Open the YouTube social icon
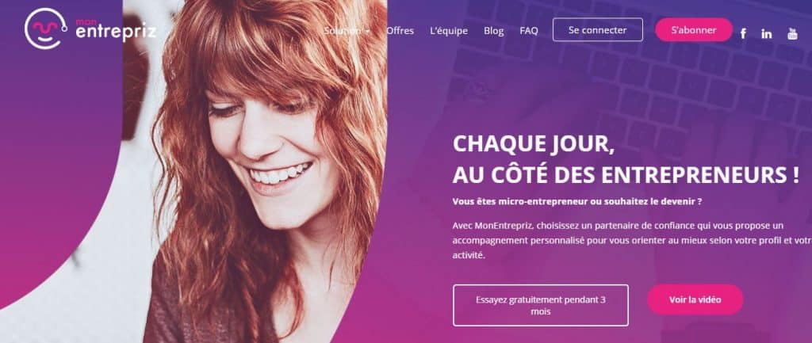The image size is (812, 343). [x=792, y=33]
